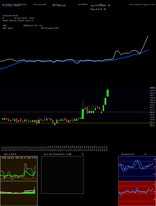This screenshot has width=156, height=206.
Task: Click the MACD histogram thumbnail chart
Action: 19,194
